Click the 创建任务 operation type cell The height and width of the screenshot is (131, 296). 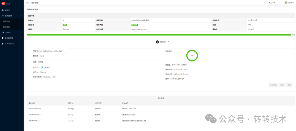[98, 109]
